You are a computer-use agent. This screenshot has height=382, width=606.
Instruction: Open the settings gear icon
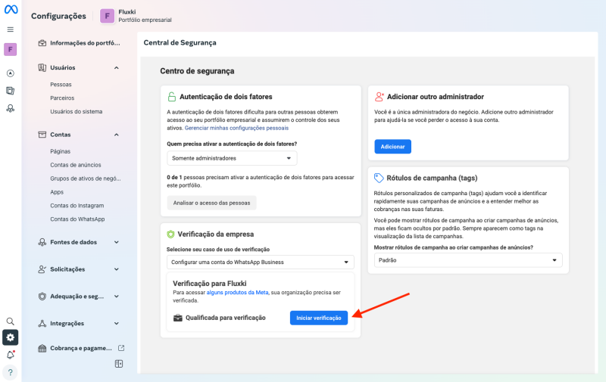click(x=11, y=337)
